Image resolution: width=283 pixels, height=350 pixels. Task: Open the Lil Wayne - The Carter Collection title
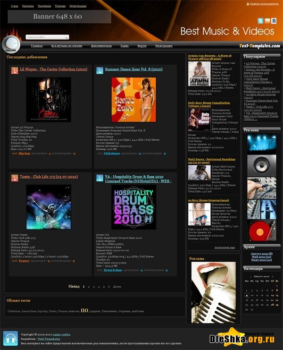tap(53, 69)
